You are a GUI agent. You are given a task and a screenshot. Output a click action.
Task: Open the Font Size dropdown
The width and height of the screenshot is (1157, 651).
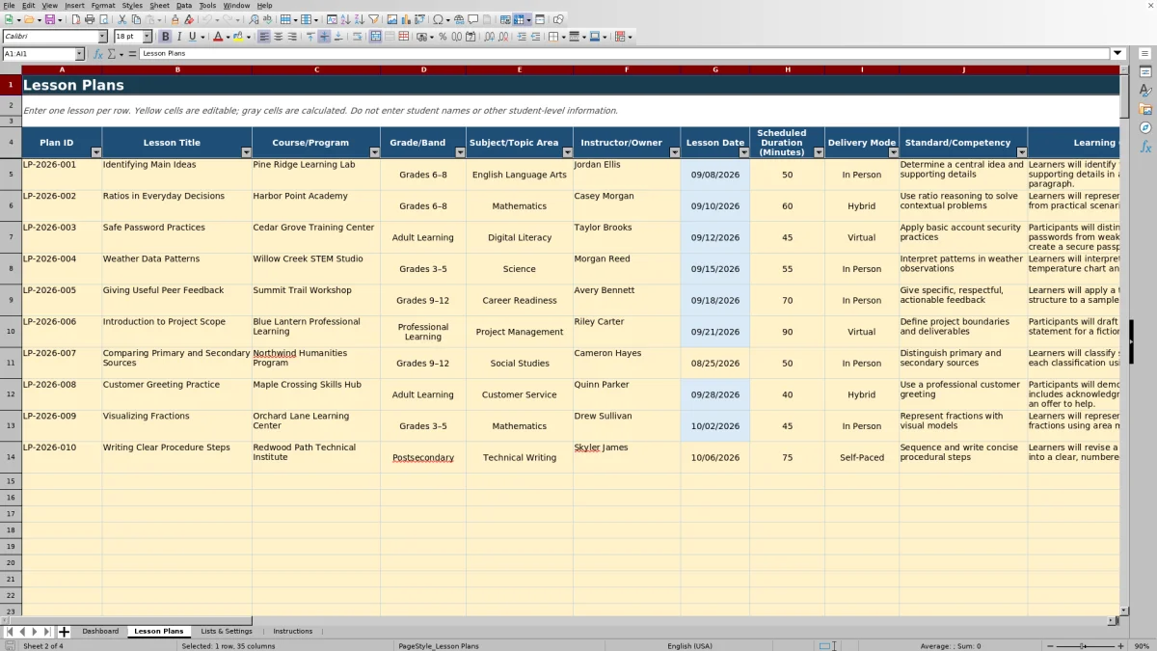[148, 37]
